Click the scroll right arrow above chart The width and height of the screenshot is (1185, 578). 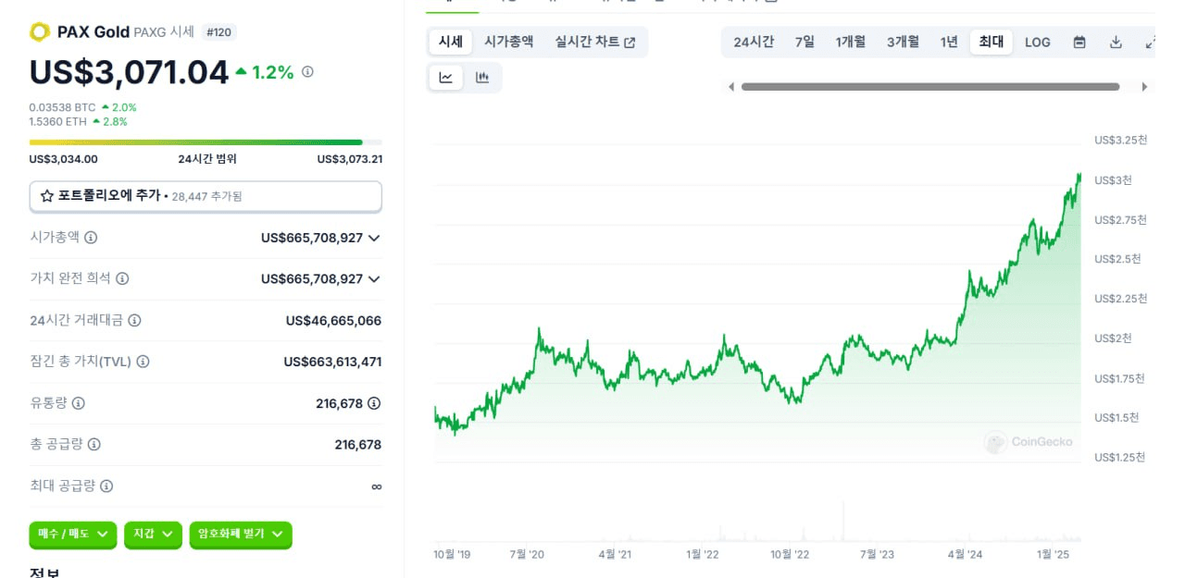(x=1144, y=87)
